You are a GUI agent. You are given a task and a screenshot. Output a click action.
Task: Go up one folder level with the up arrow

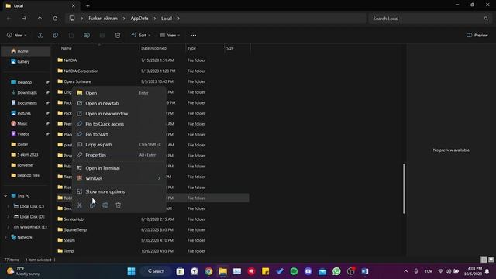click(x=40, y=19)
